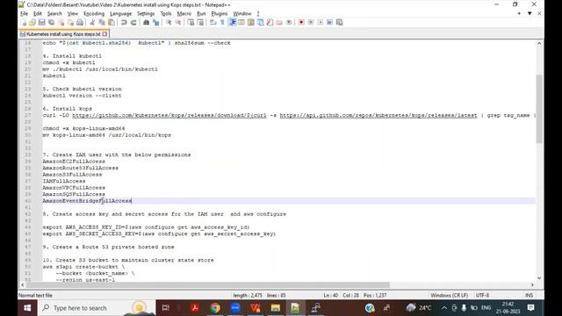Click the Windows (CR LF) status bar entry
The height and width of the screenshot is (316, 562).
click(449, 295)
